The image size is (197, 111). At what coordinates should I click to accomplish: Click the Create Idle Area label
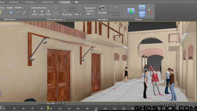tap(39, 8)
